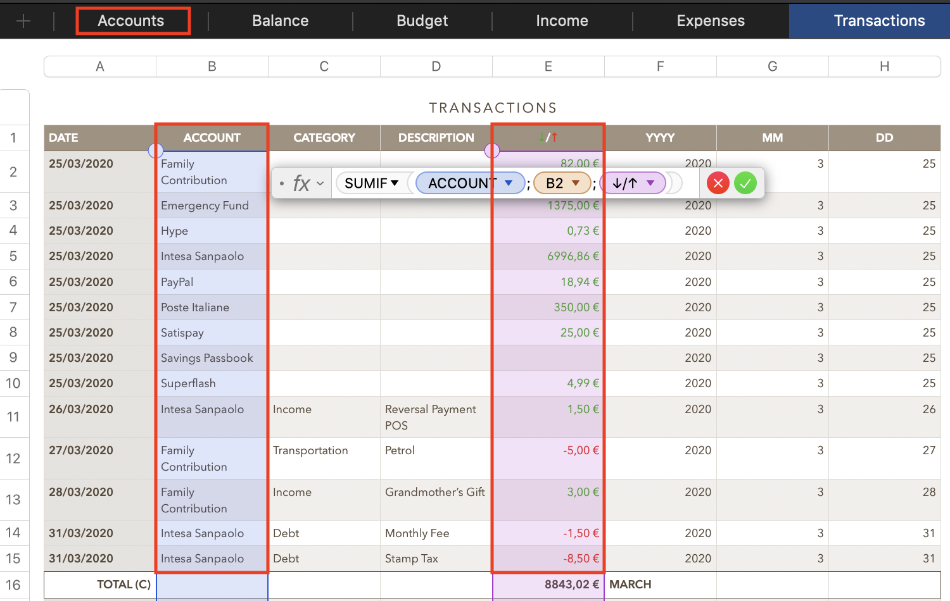The width and height of the screenshot is (950, 601).
Task: Select the -5,00 € amount cell
Action: pyautogui.click(x=548, y=459)
